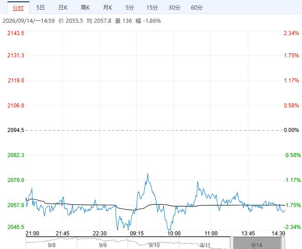Open the 60分 hourly chart tab
302x249 pixels.
(197, 8)
